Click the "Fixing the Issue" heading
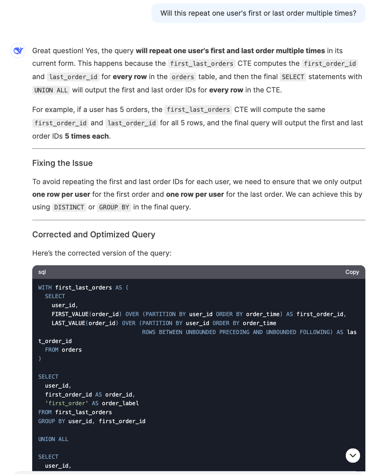This screenshot has height=474, width=374. coord(62,163)
